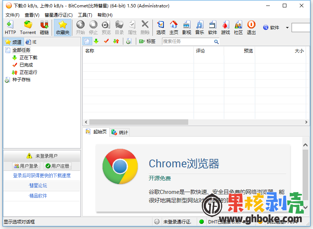Click the Chrome logo thumbnail

pos(120,167)
